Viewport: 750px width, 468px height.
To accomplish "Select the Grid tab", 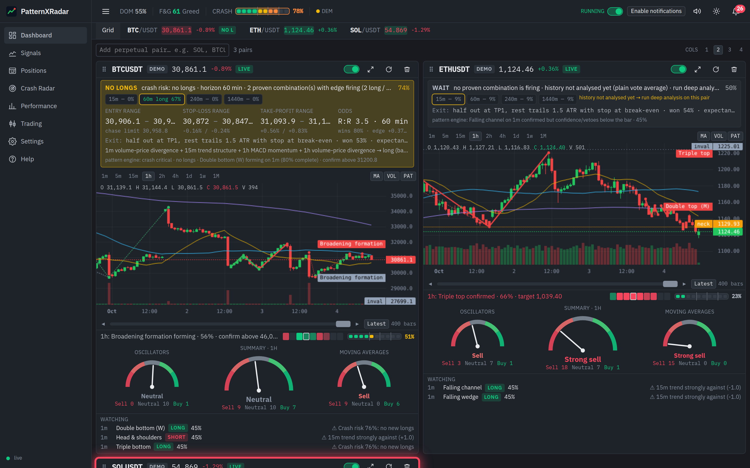I will point(108,30).
